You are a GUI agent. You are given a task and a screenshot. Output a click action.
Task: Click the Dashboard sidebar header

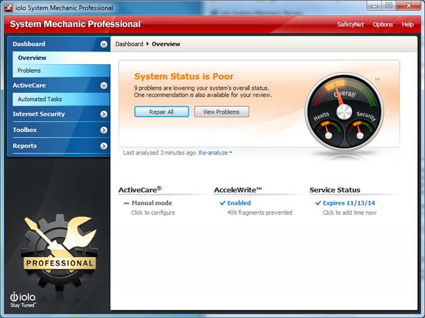pyautogui.click(x=59, y=44)
